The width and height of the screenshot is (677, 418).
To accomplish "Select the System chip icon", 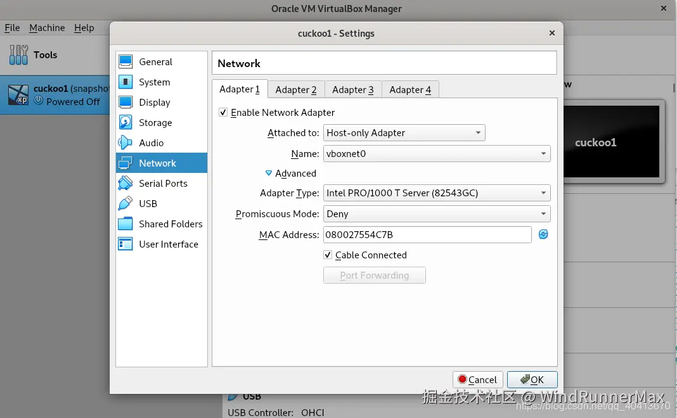I will [126, 82].
